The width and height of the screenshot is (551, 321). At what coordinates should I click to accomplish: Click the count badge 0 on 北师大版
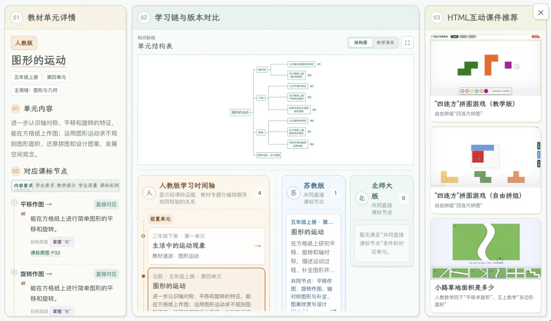click(404, 198)
